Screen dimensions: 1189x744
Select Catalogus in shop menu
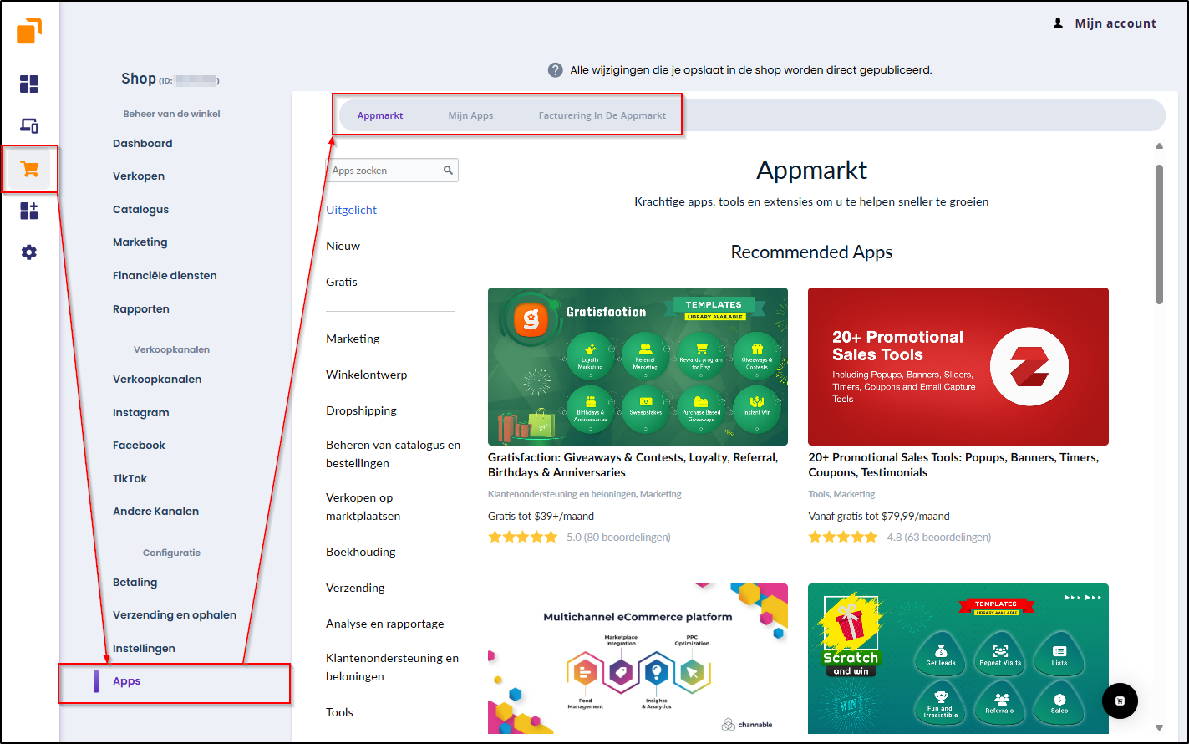coord(140,210)
